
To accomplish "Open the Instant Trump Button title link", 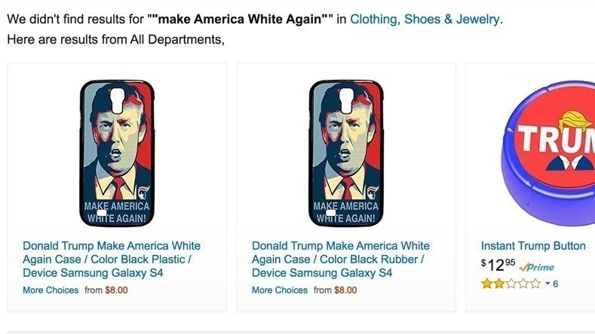I will 533,246.
